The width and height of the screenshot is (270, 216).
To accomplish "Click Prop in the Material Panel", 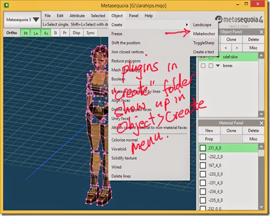I will (209, 139).
